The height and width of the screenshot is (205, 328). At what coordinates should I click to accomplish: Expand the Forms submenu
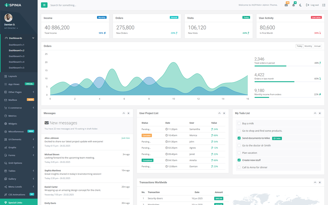pyautogui.click(x=33, y=155)
